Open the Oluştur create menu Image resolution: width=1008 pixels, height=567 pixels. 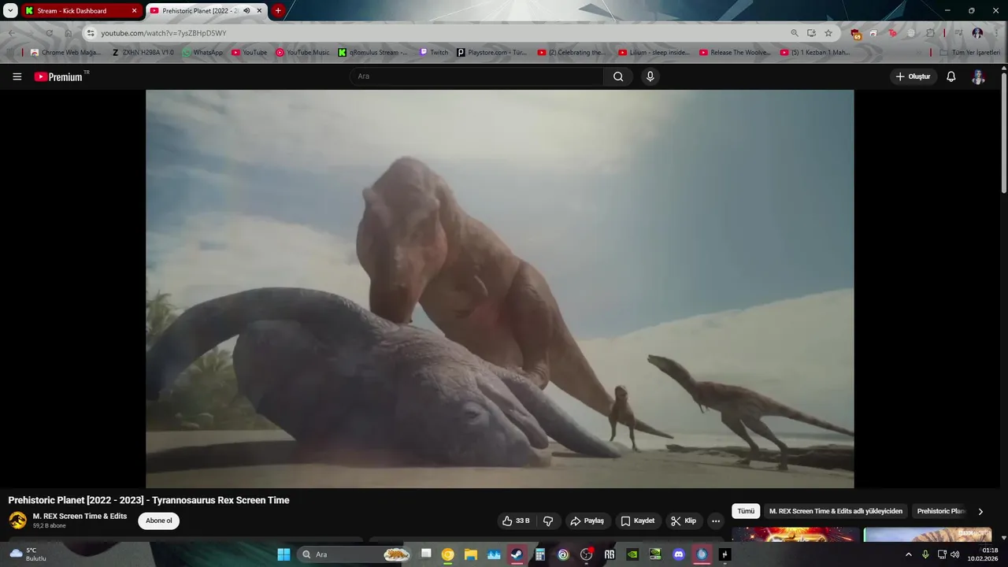(x=913, y=76)
